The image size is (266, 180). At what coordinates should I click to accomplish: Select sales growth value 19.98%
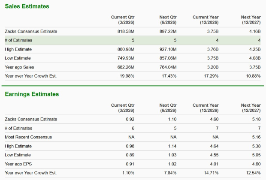coord(127,76)
